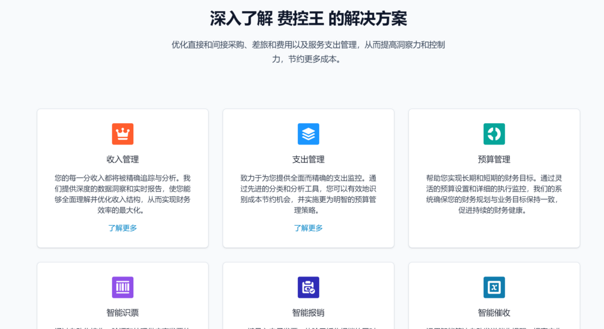The width and height of the screenshot is (604, 329).
Task: Select the 支出管理 card title
Action: [308, 159]
